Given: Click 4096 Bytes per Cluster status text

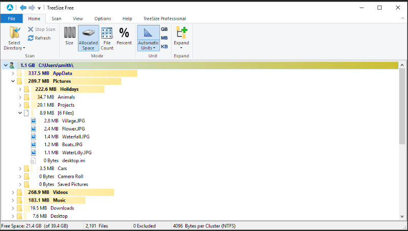Looking at the screenshot, I should coord(204,226).
